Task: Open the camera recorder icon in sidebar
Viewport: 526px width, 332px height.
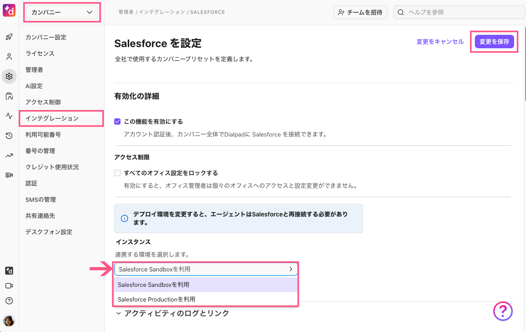Action: tap(9, 175)
